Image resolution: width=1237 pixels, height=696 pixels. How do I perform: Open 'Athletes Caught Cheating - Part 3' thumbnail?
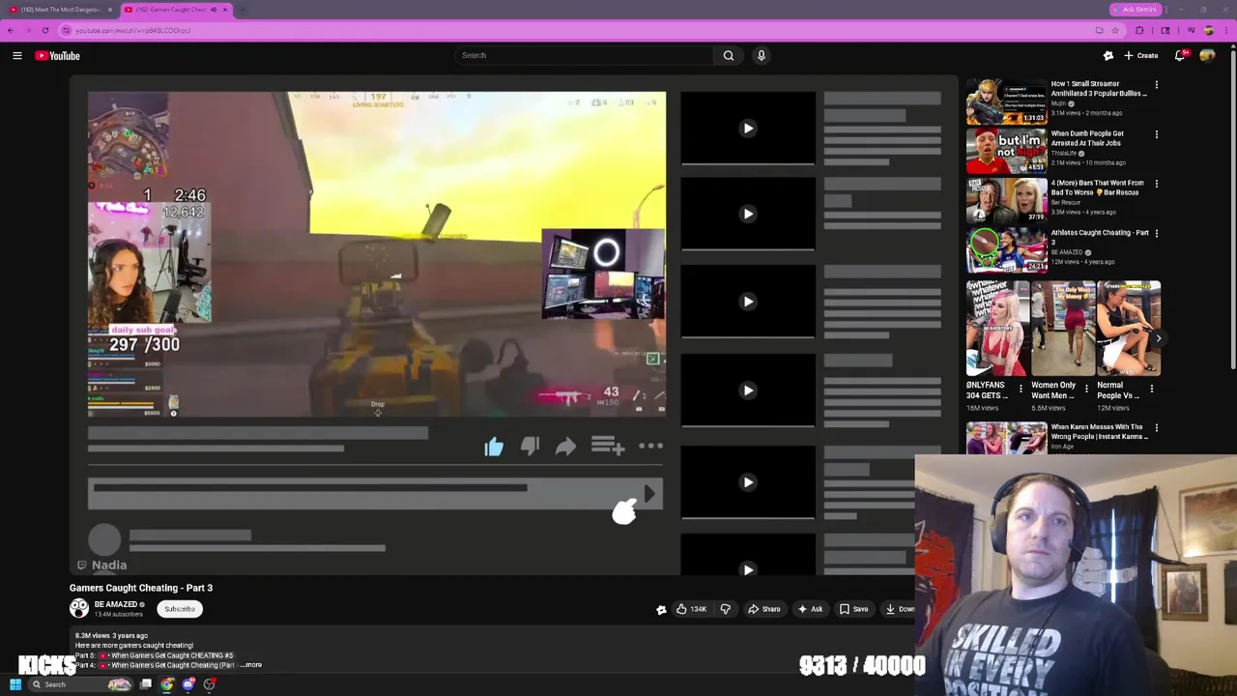[1006, 250]
